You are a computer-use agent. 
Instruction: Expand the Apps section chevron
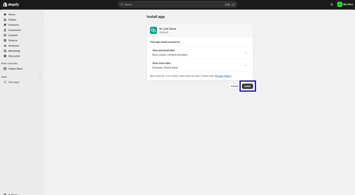click(40, 77)
